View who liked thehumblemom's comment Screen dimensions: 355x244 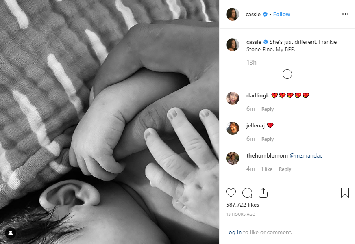(267, 169)
